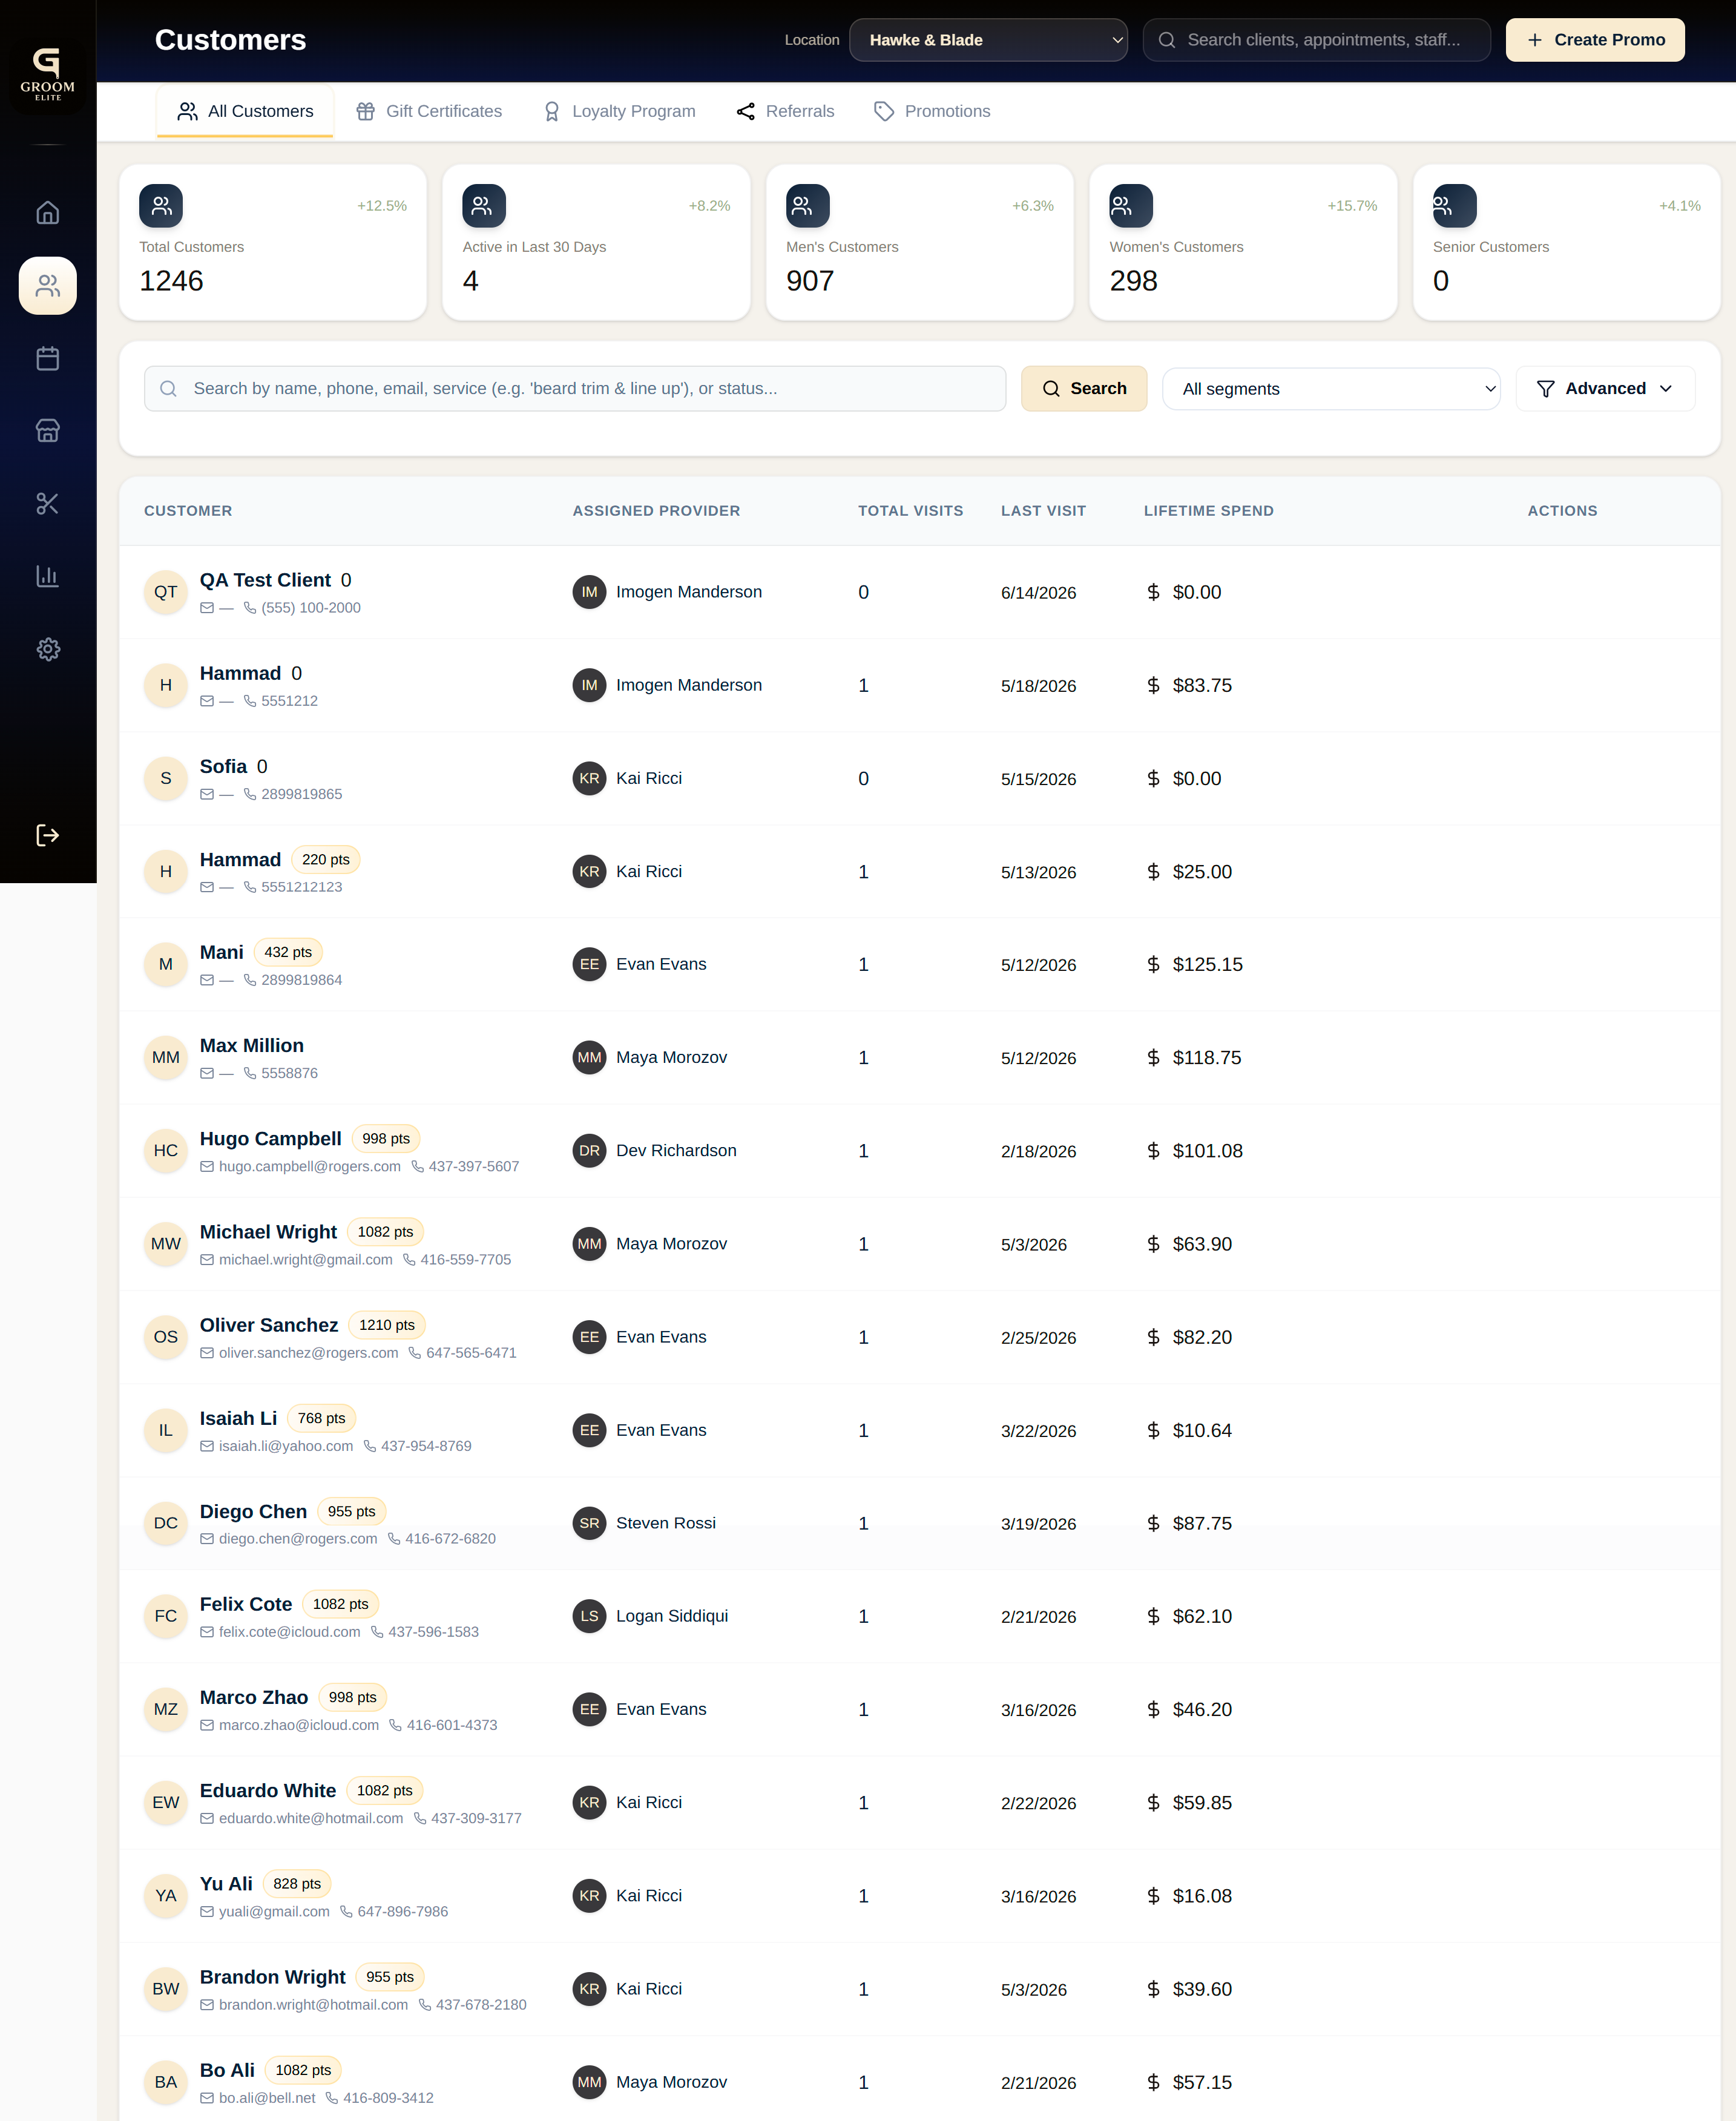Screen dimensions: 1736x2121
Task: Open the Promotions tab
Action: point(932,111)
